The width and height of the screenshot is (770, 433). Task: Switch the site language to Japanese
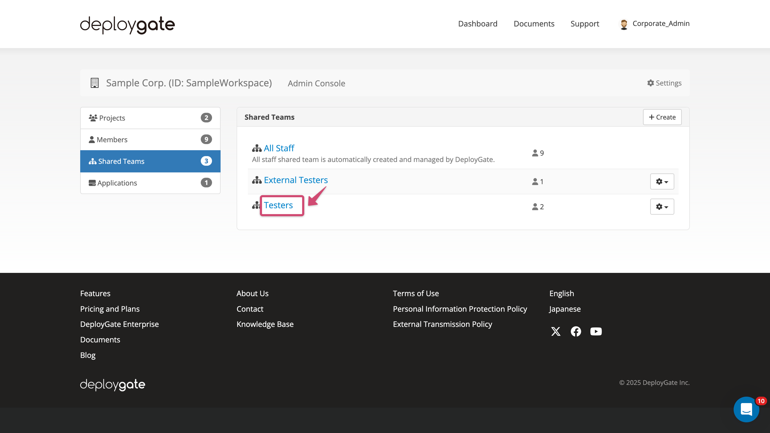(x=564, y=309)
